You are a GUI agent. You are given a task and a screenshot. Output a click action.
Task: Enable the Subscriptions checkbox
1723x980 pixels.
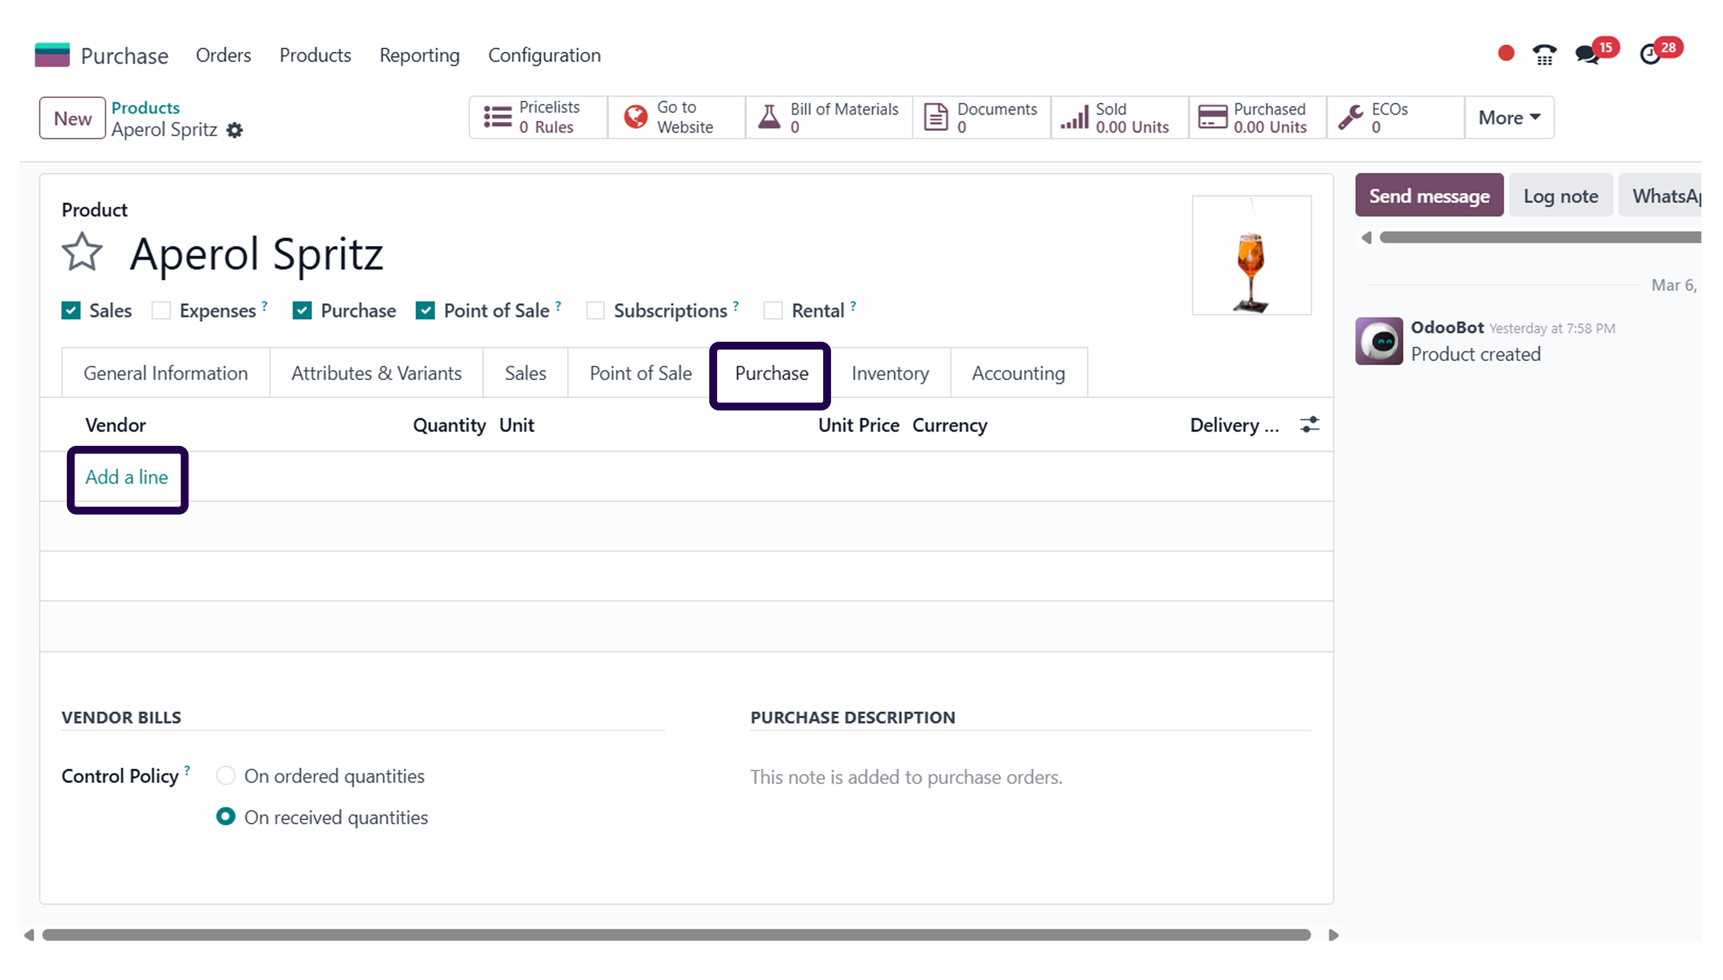click(x=594, y=310)
